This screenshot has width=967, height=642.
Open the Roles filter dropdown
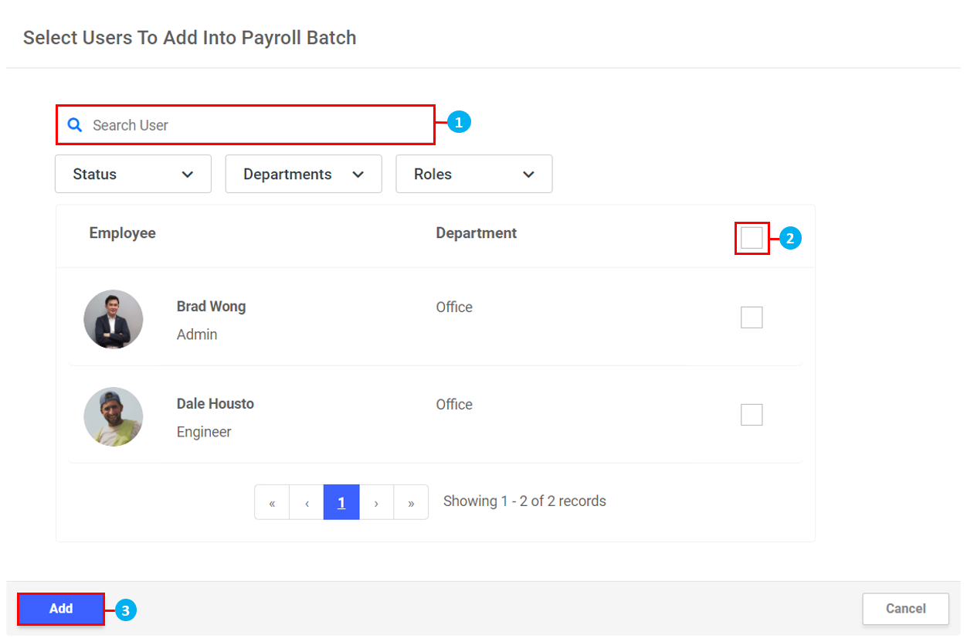coord(473,174)
